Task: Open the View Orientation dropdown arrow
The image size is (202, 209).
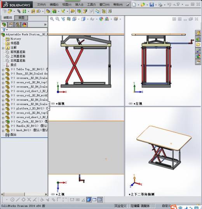Action: point(78,19)
